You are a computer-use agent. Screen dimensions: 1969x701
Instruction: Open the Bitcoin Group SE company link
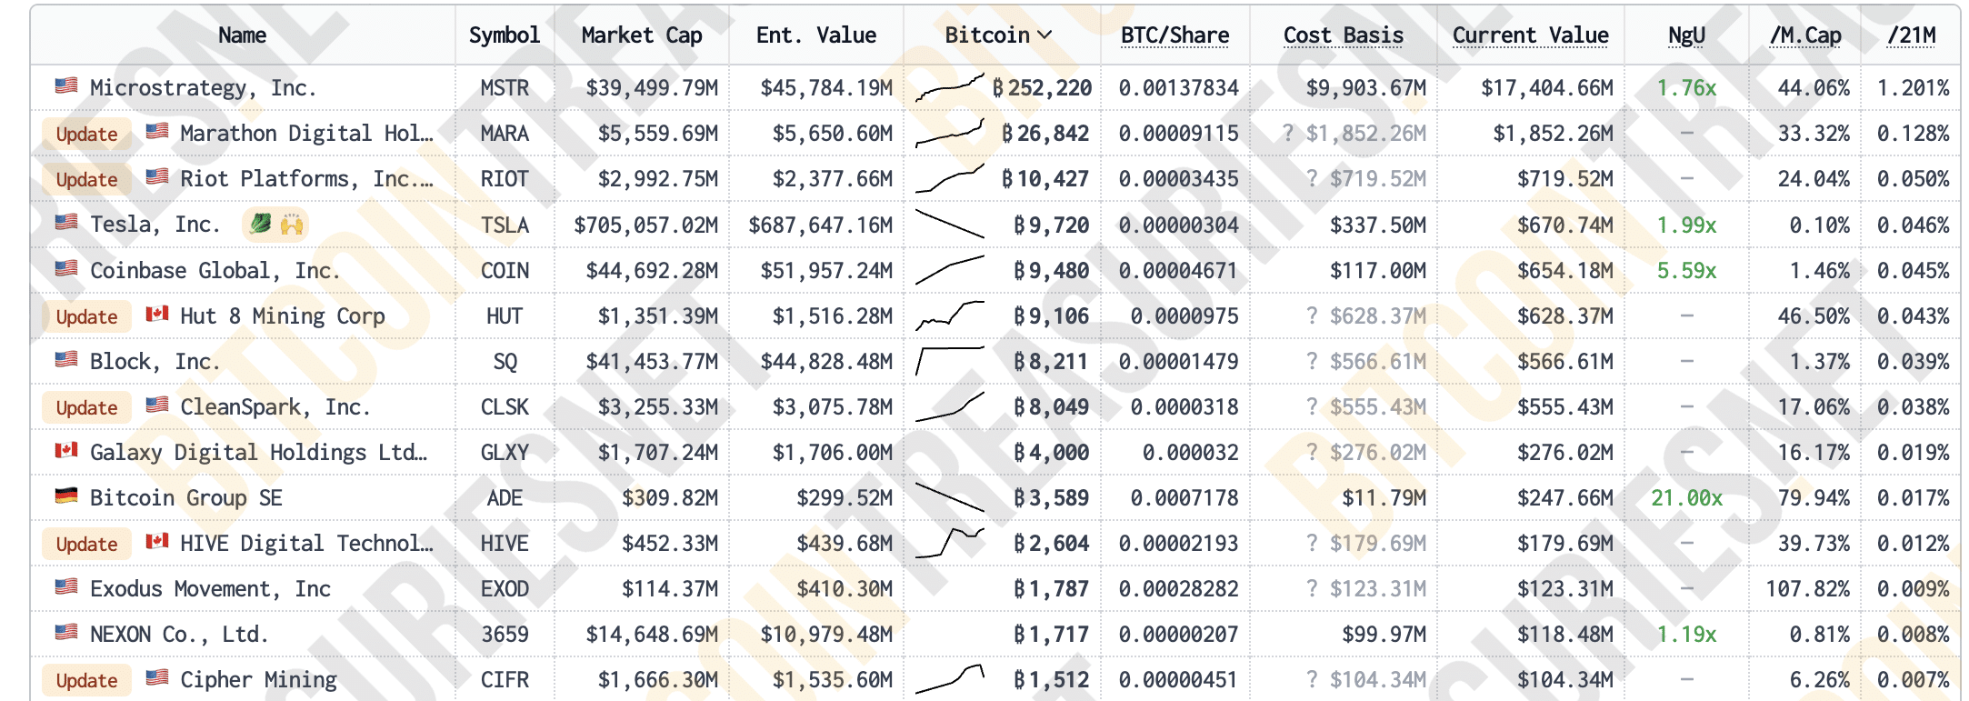186,497
